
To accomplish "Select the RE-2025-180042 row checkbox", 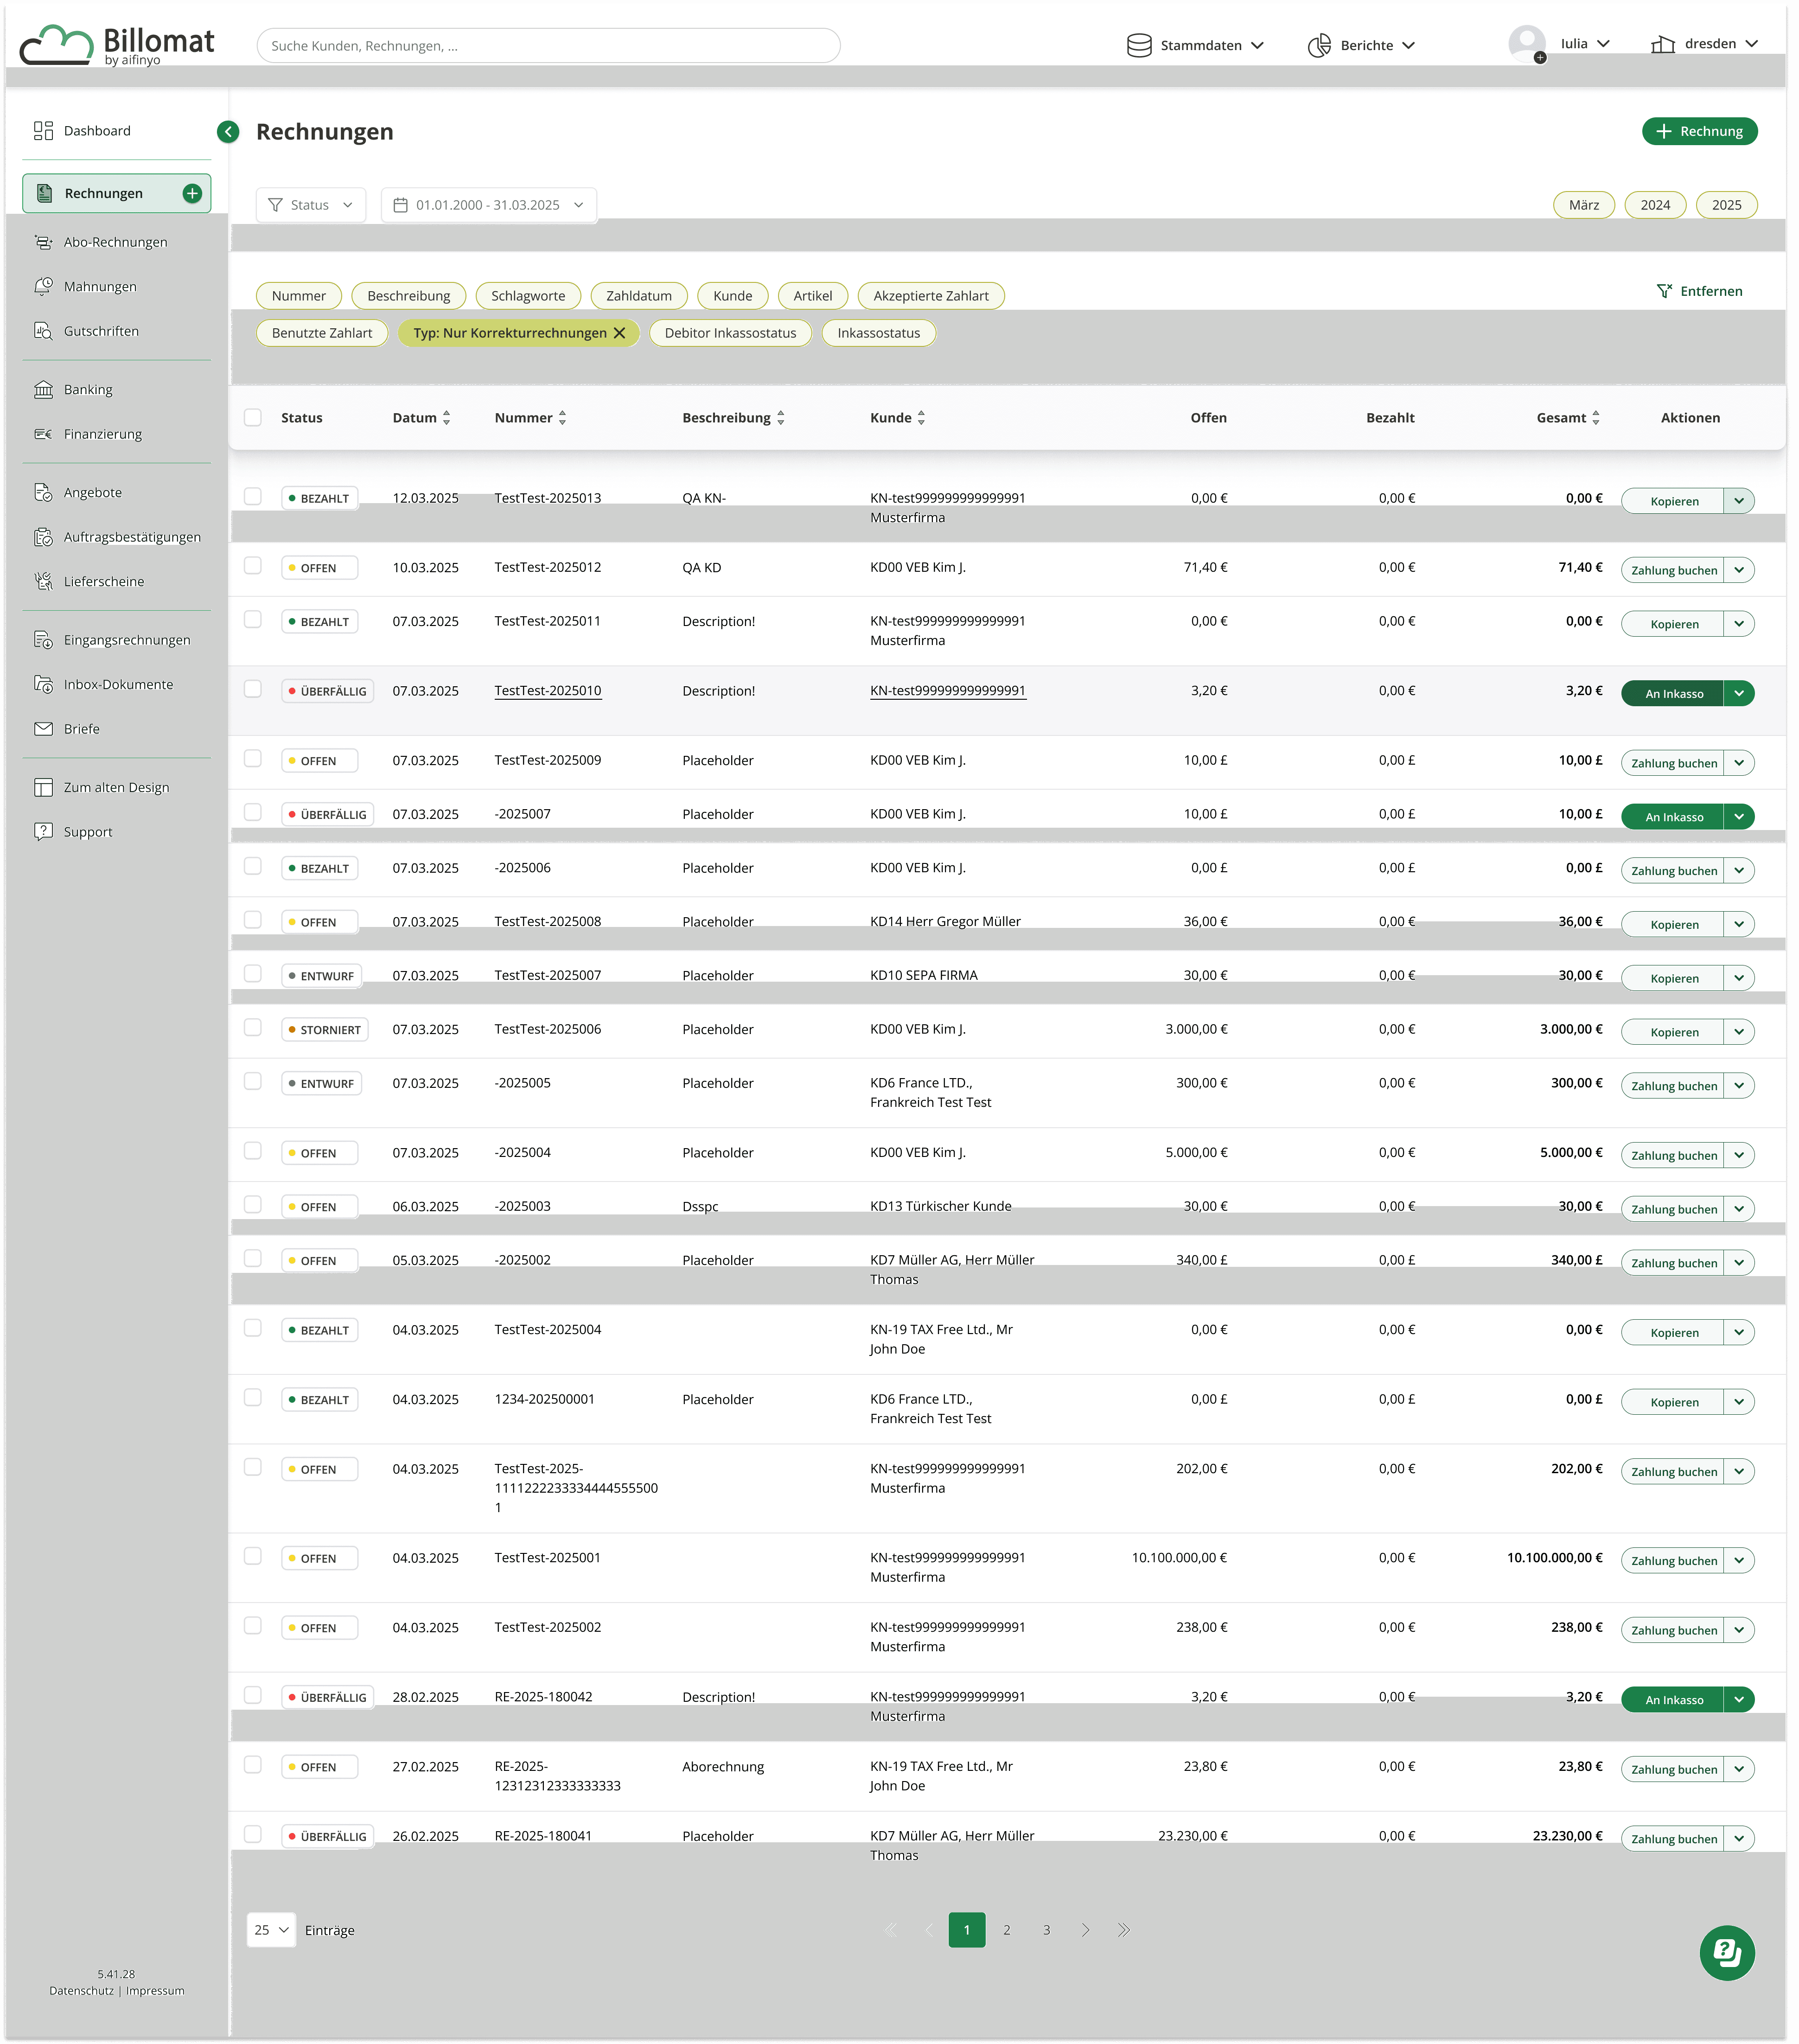I will point(253,1695).
